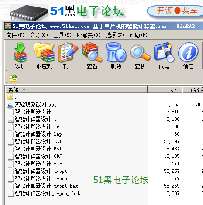Sort by the 压缩后 column header
This screenshot has width=203, height=205.
193,90
